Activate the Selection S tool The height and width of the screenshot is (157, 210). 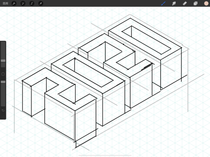coord(32,3)
